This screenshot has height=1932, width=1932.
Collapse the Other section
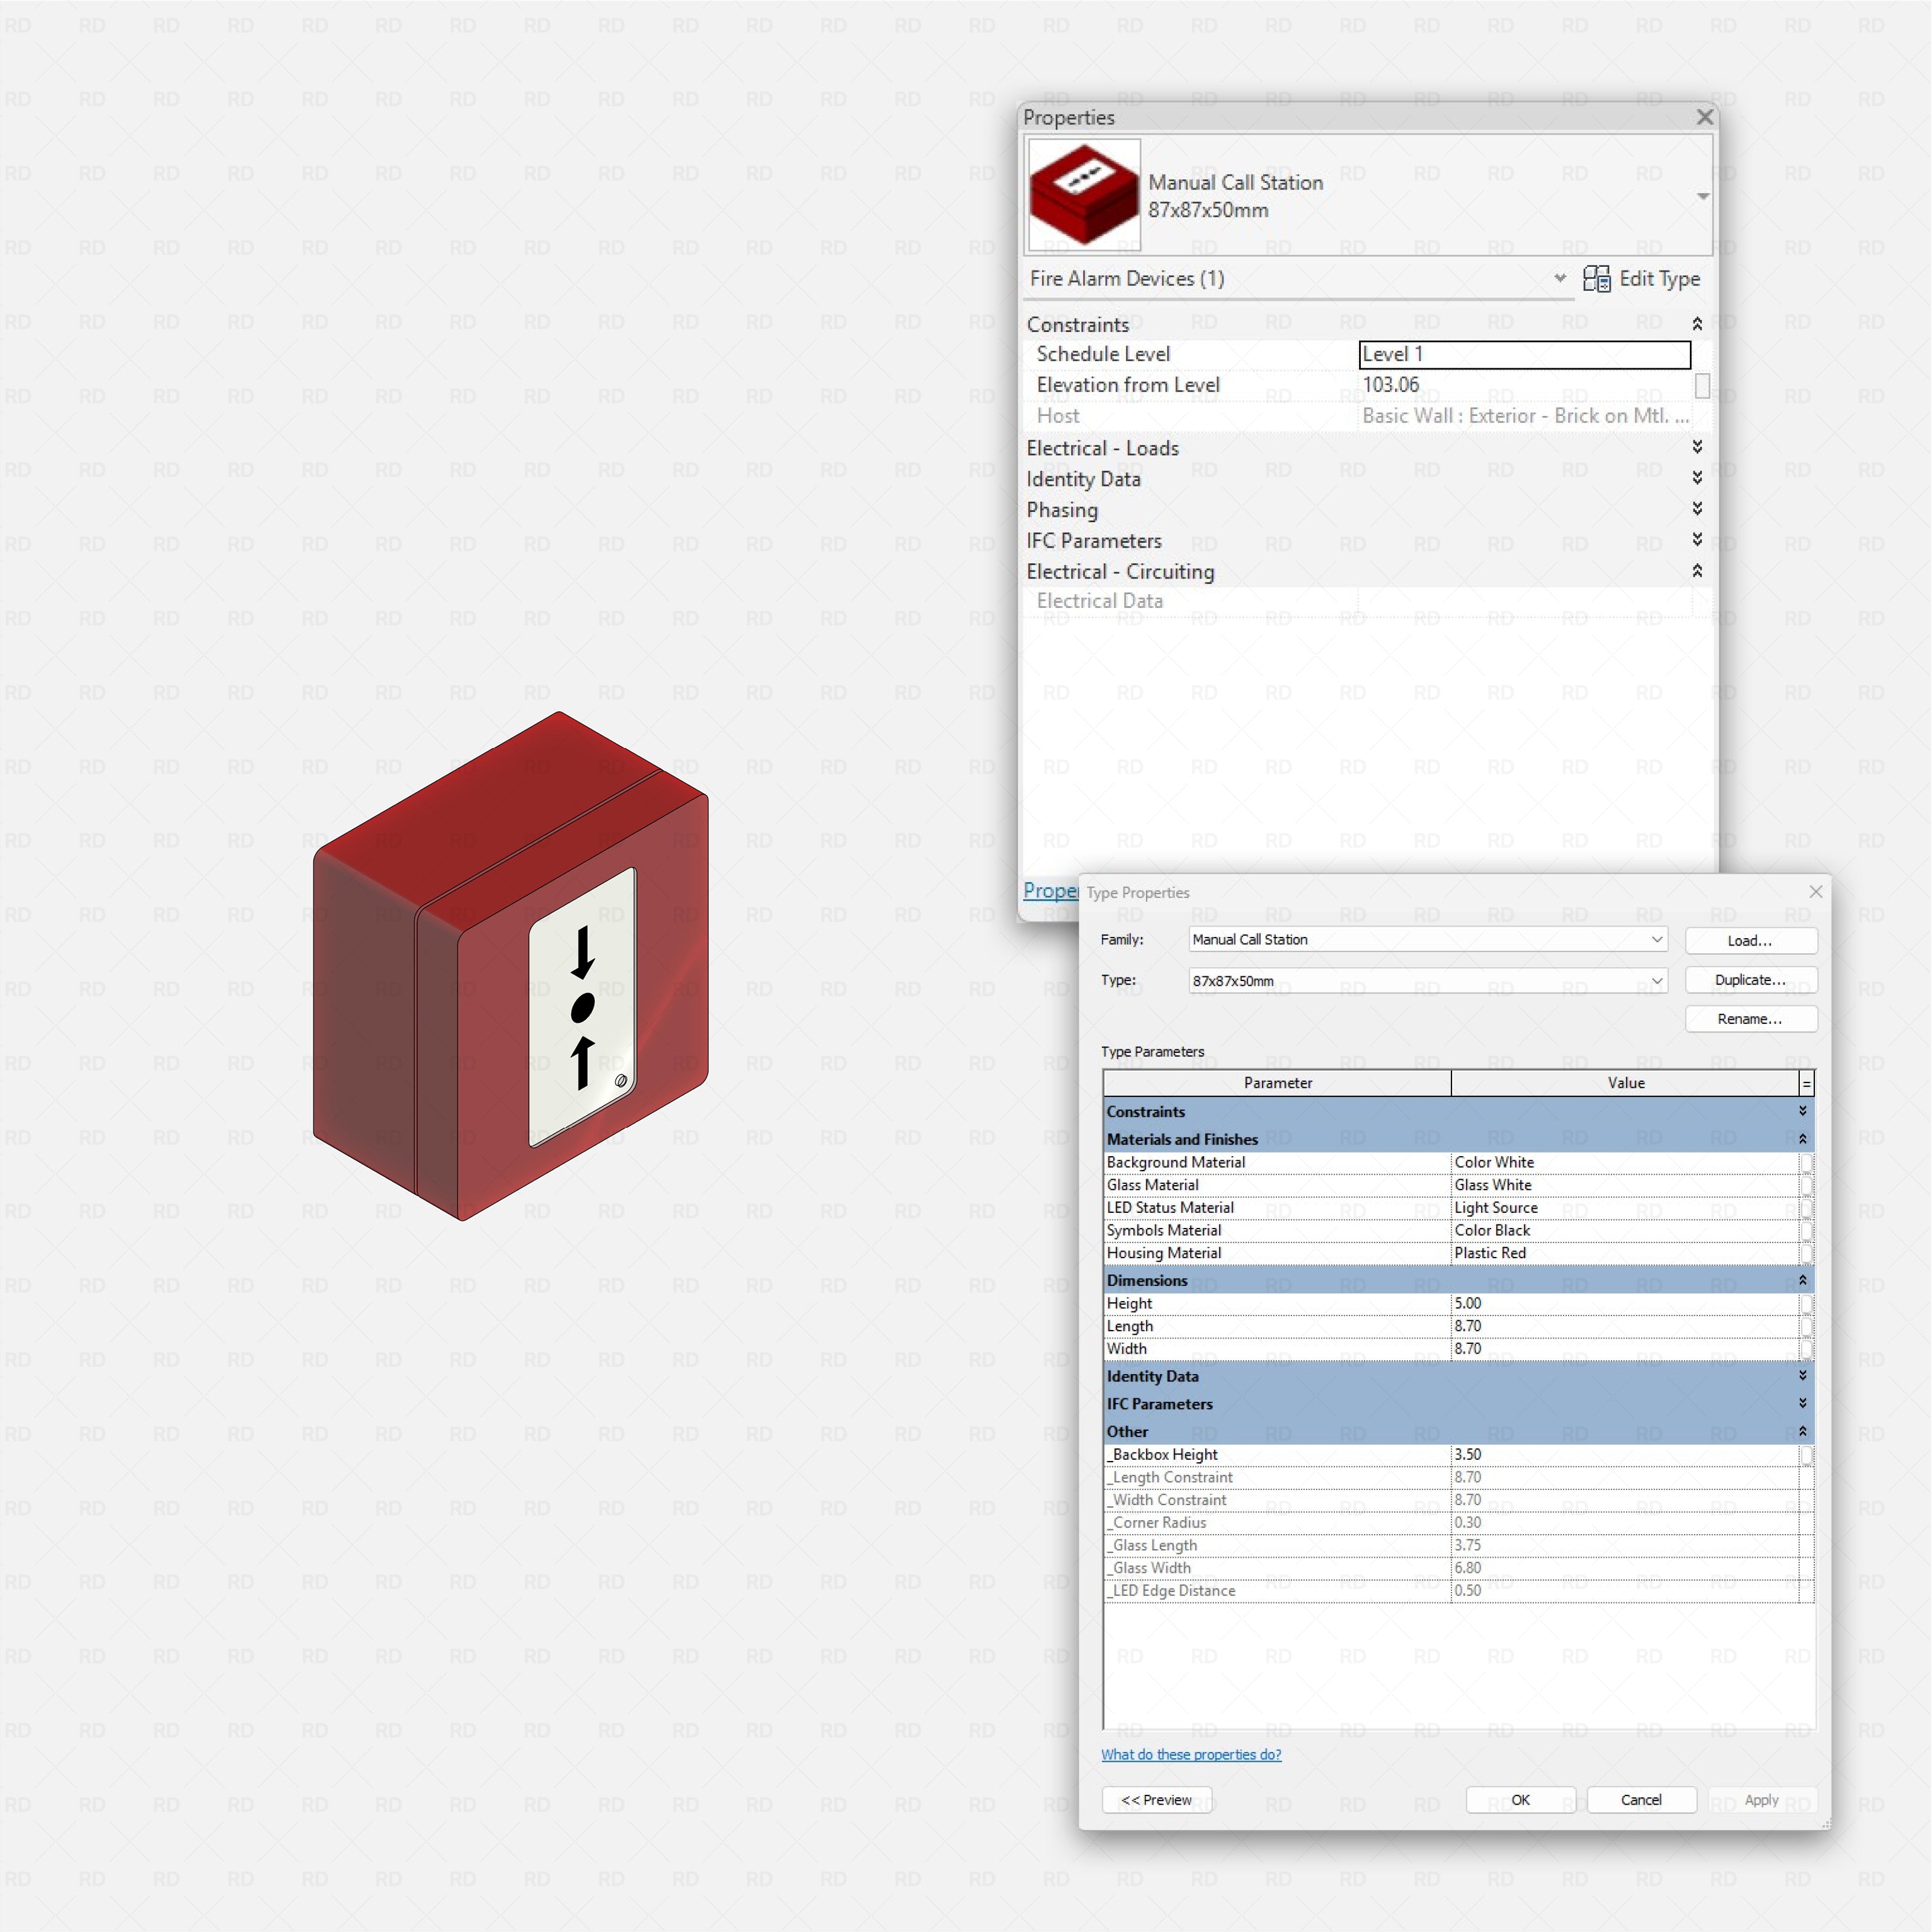(x=1803, y=1432)
